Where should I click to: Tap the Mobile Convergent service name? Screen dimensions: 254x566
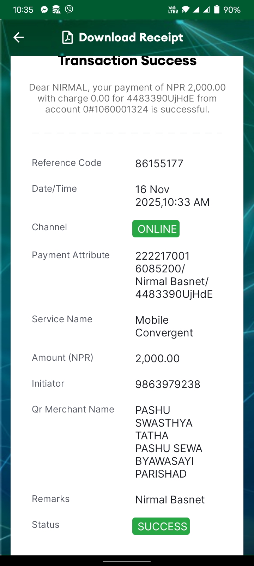point(164,326)
